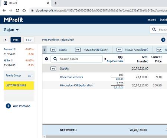Collapse all with the minus circle icon
Image resolution: width=167 pixels, height=138 pixels.
tap(46, 59)
